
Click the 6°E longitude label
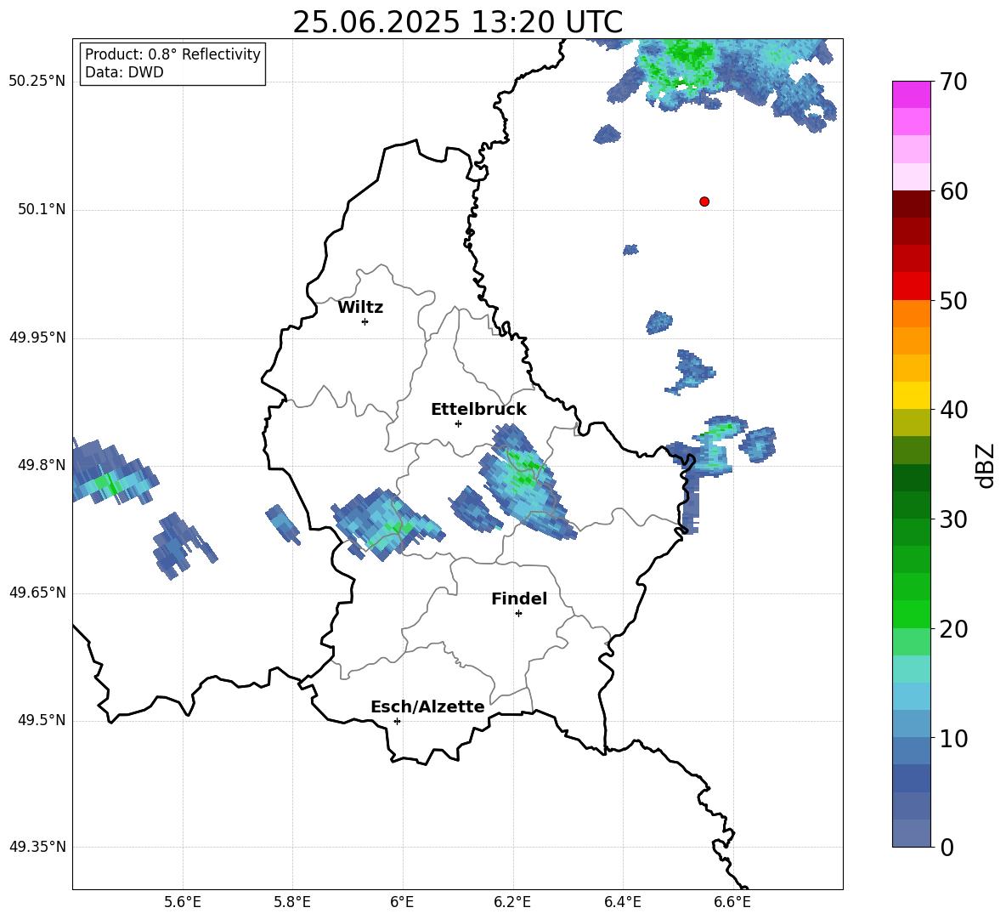pyautogui.click(x=402, y=902)
